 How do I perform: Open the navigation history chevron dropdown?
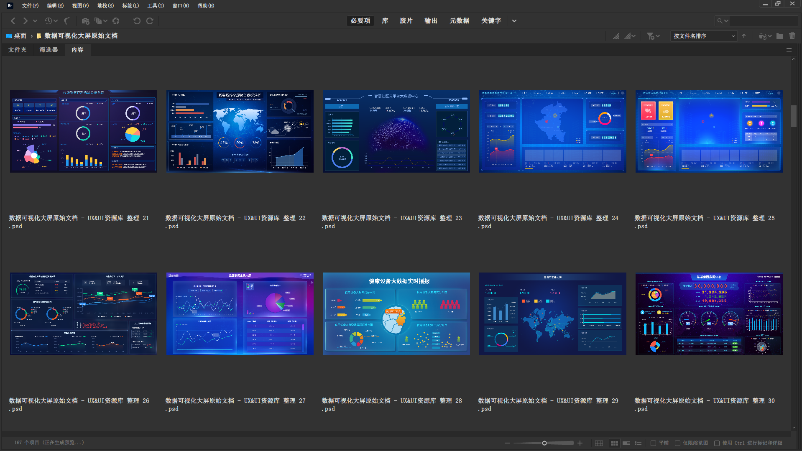(x=35, y=21)
